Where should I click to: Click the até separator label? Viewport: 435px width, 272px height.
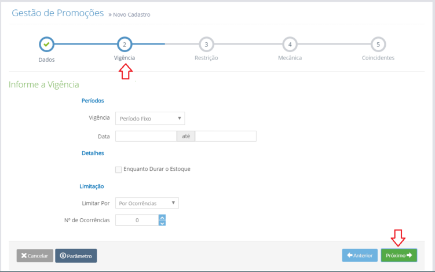[186, 136]
